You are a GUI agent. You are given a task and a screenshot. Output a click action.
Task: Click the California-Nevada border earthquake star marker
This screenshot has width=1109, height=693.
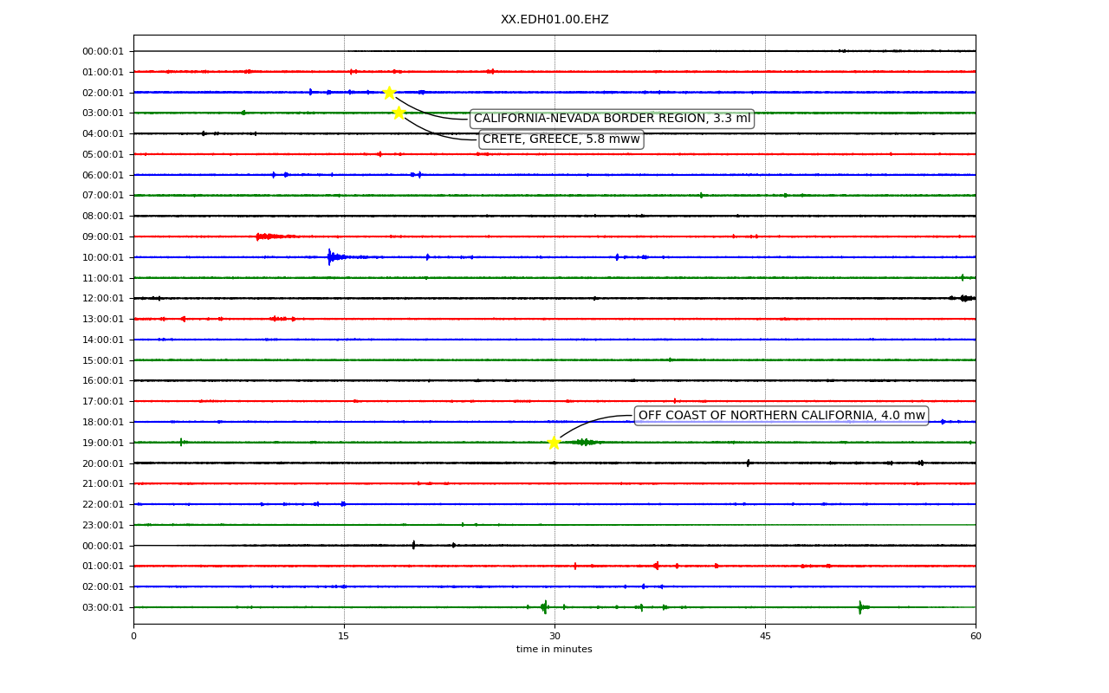coord(389,93)
